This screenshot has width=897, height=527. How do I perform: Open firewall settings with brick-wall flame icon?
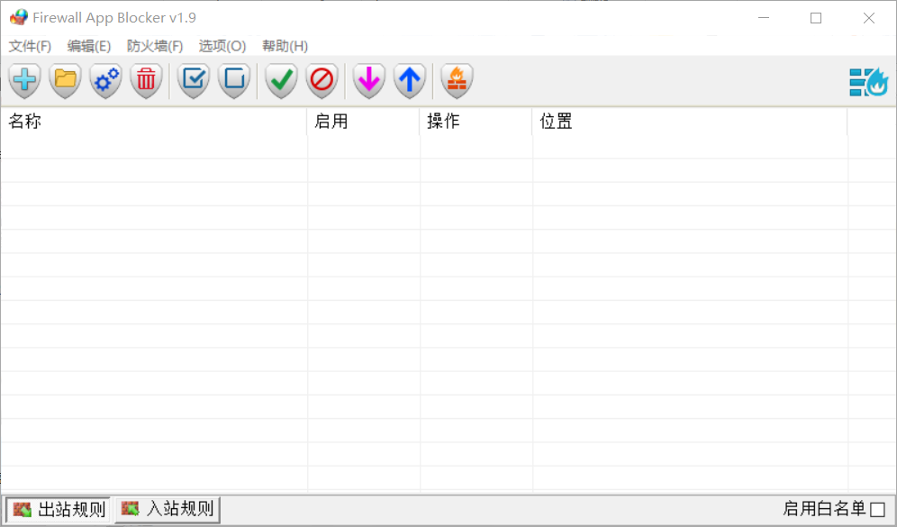457,81
